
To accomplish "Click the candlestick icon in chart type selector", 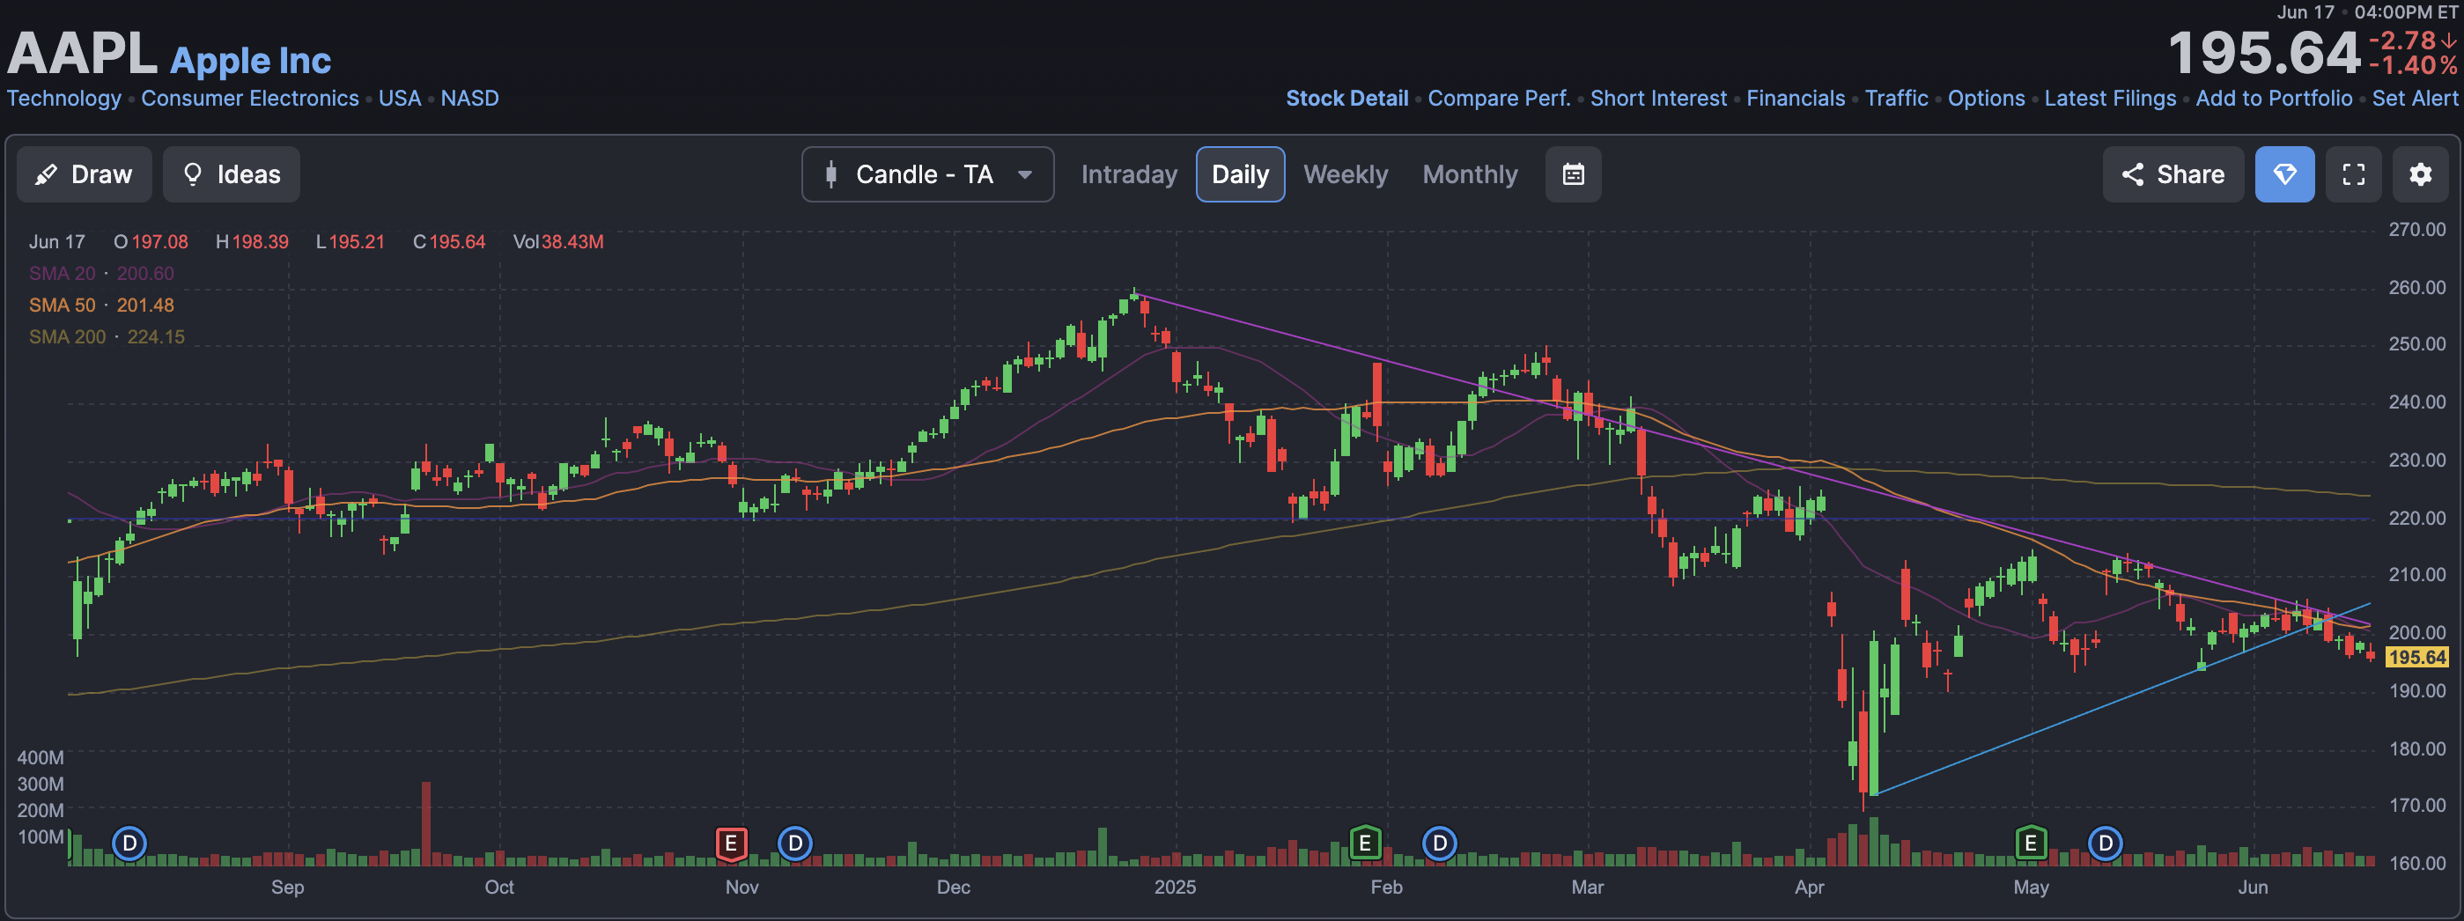I will point(831,174).
